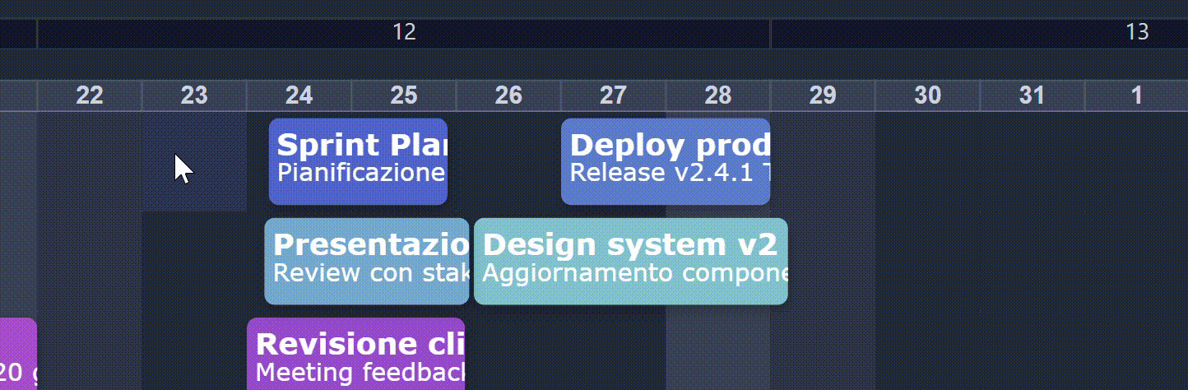Select the Deploy prod release event
The image size is (1188, 390).
(666, 161)
